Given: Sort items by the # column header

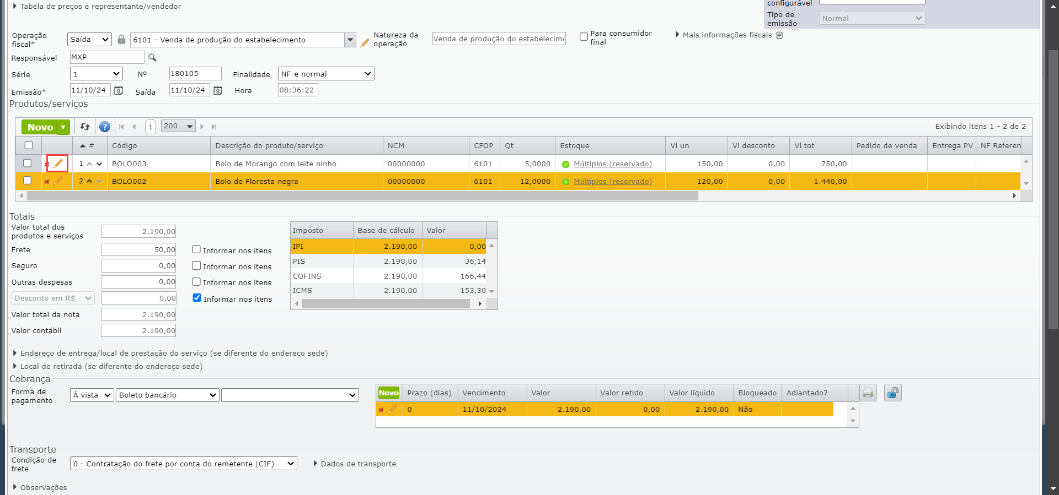Looking at the screenshot, I should [89, 146].
